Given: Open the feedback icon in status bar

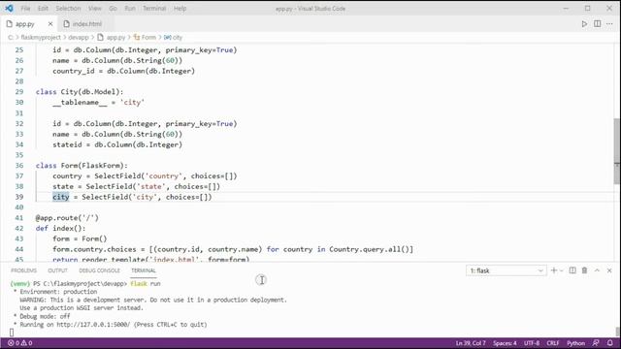Looking at the screenshot, I should 596,343.
